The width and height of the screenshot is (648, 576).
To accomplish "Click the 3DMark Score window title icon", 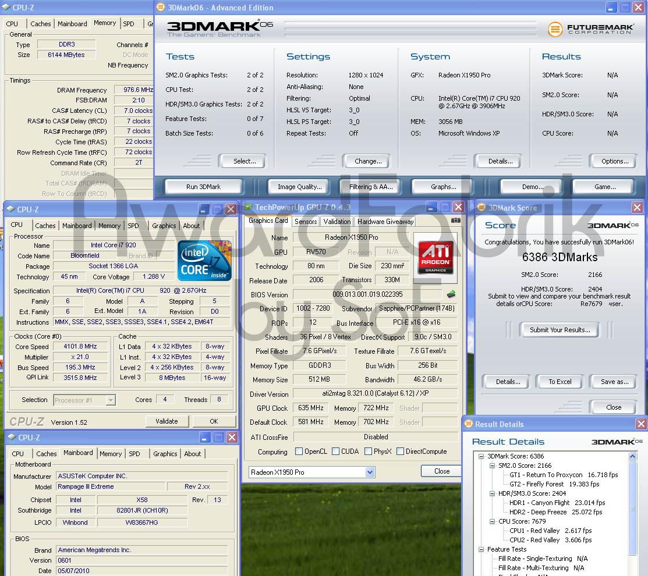I will point(481,207).
